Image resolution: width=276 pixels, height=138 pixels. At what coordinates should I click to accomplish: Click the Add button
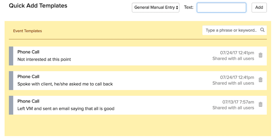coord(259,7)
